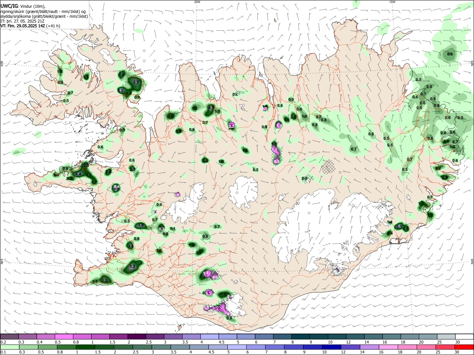This screenshot has height=355, width=474.
Task: Click the 12 teal swatch in top legend row
Action: tap(355, 337)
